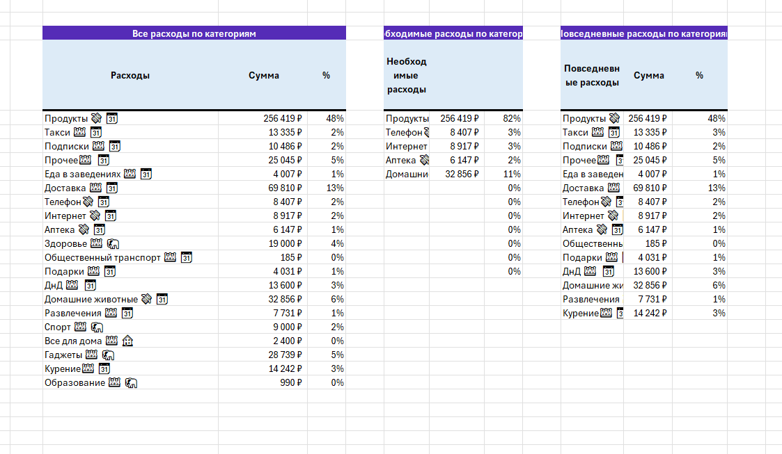
Task: Select the 2 400 ₽ amount cell
Action: (x=263, y=341)
